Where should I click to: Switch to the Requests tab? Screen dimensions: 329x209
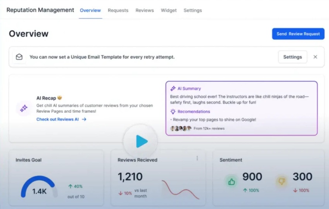(x=118, y=10)
